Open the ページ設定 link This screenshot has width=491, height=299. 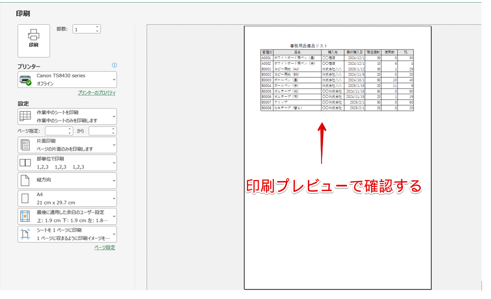(x=105, y=247)
